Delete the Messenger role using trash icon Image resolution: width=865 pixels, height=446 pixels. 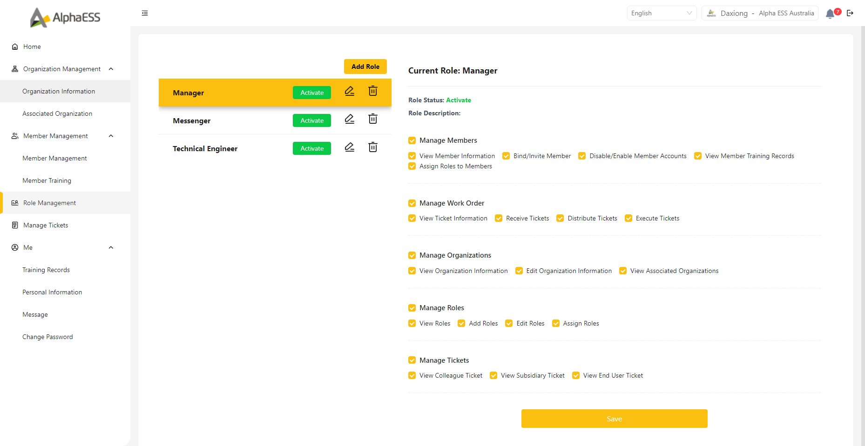pyautogui.click(x=372, y=119)
